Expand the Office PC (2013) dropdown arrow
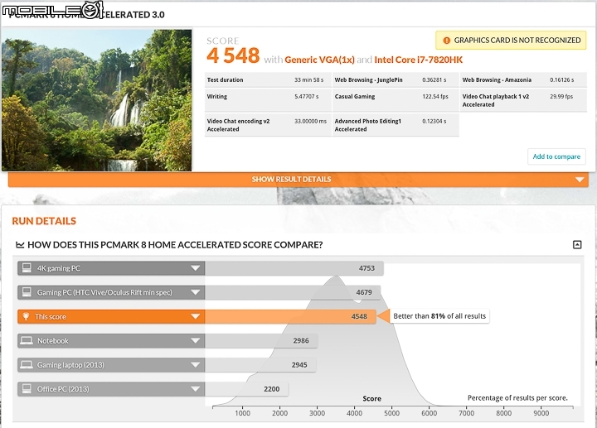The width and height of the screenshot is (597, 428). (x=196, y=389)
